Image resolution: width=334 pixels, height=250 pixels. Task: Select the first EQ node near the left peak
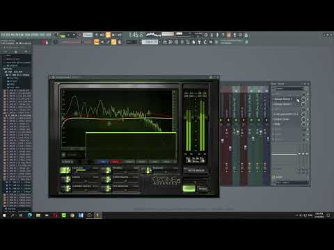click(76, 113)
